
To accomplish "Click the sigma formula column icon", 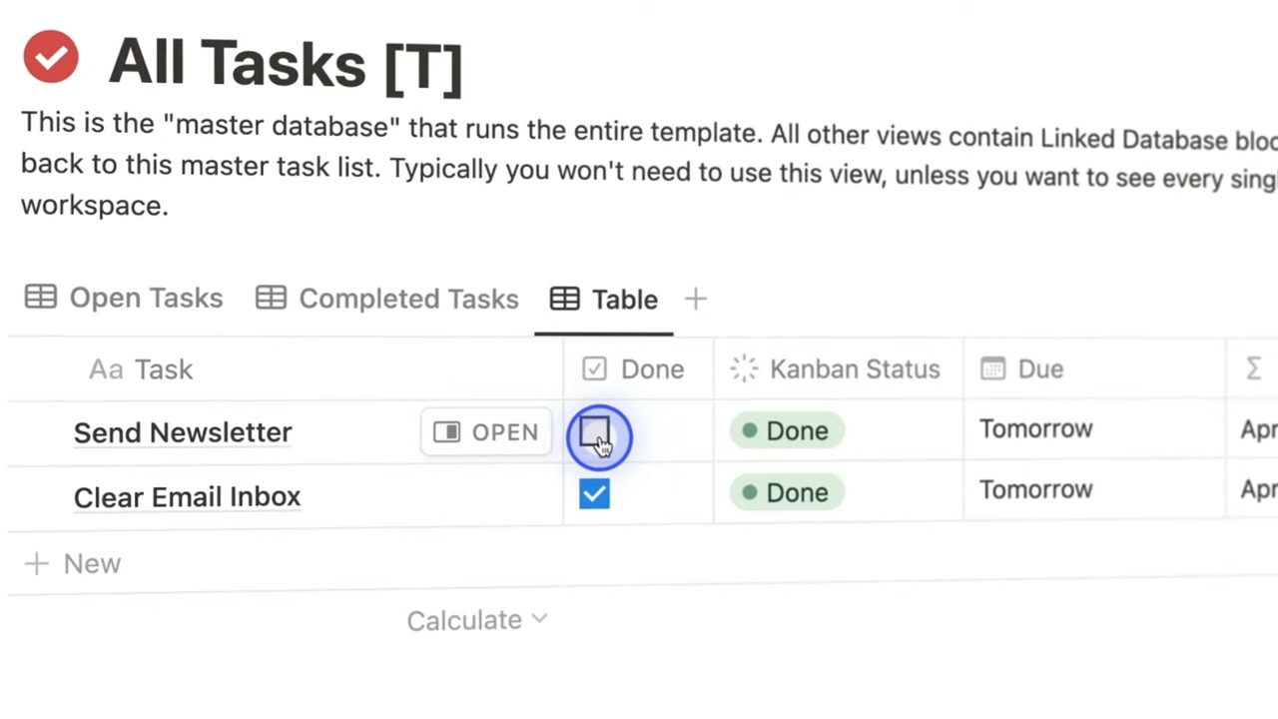I will [x=1253, y=369].
